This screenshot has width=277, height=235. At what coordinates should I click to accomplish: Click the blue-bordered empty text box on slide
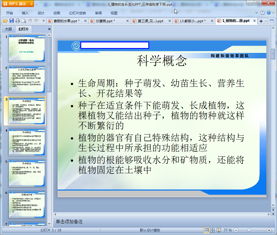pos(115,45)
